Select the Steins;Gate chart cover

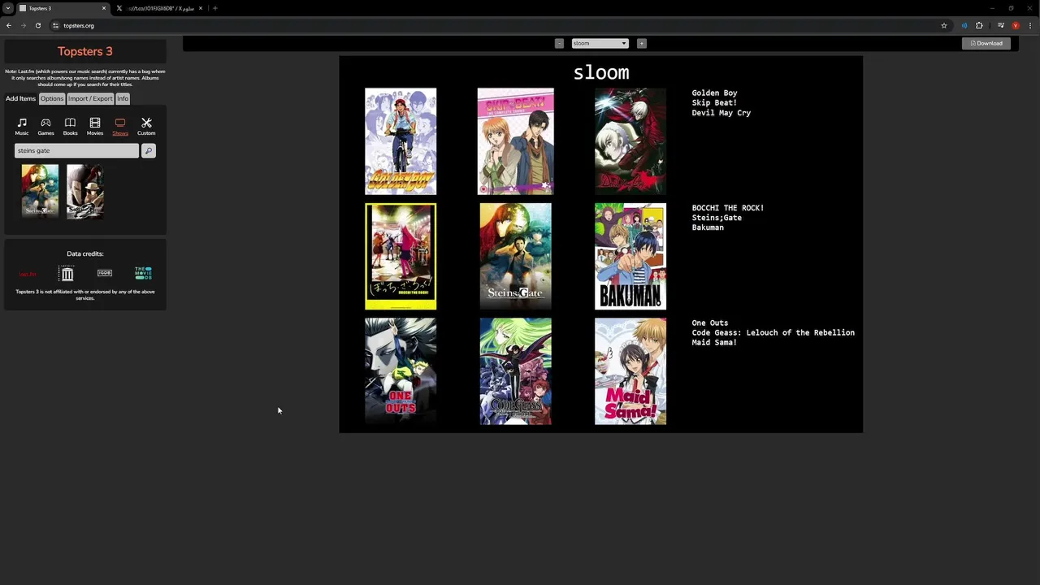[x=515, y=257]
